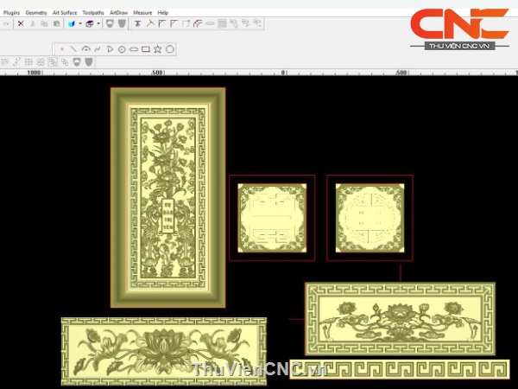
Task: Select the arc drawing tool
Action: [85, 49]
